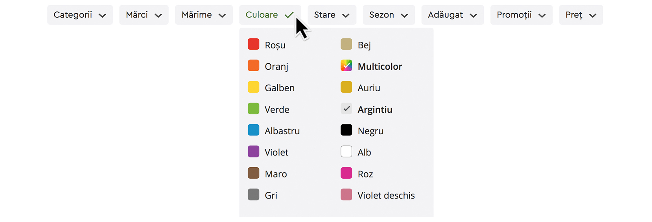Open the Promoții filter

[x=521, y=15]
